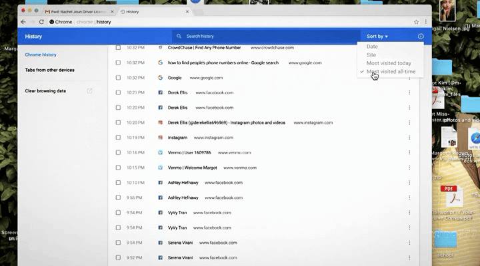Click the Instagram favicon of the 10:19 PM entry
Viewport: 480px width, 266px height.
(160, 138)
